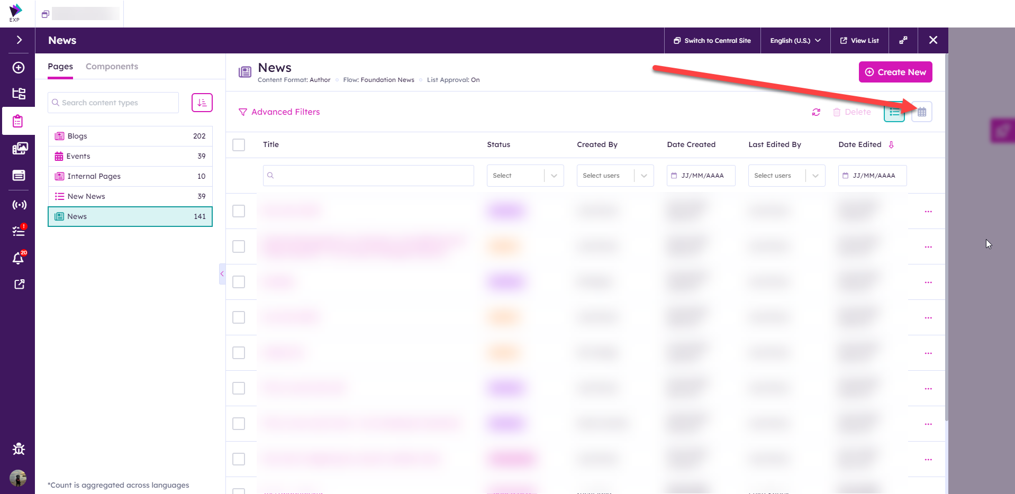The image size is (1015, 494).
Task: Expand the English (U.S.) language dropdown
Action: [x=795, y=41]
